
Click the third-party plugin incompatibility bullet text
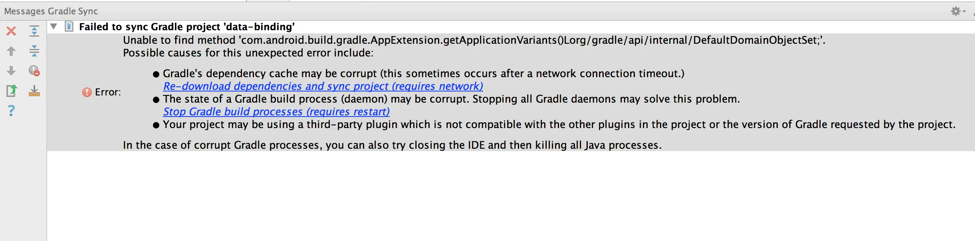click(559, 124)
